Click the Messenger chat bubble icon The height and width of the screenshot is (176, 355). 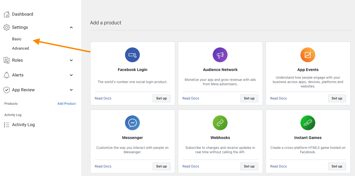[132, 123]
